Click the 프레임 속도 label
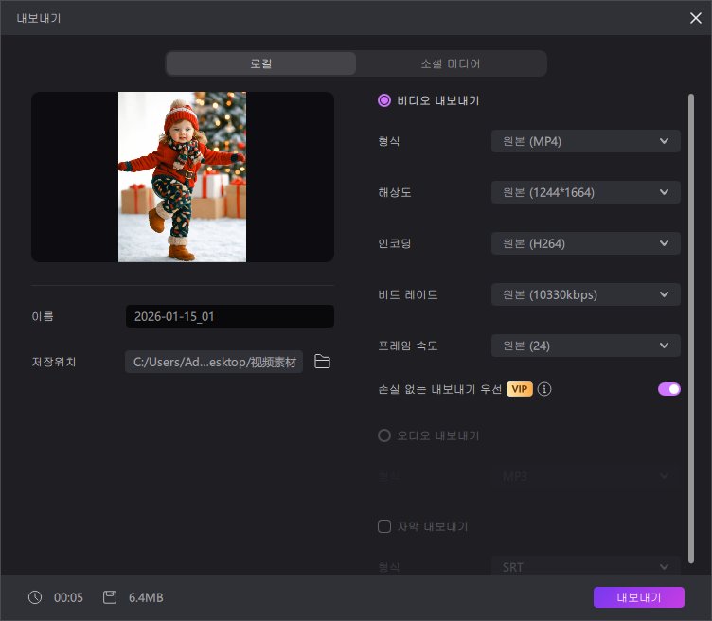712x621 pixels. click(x=408, y=346)
